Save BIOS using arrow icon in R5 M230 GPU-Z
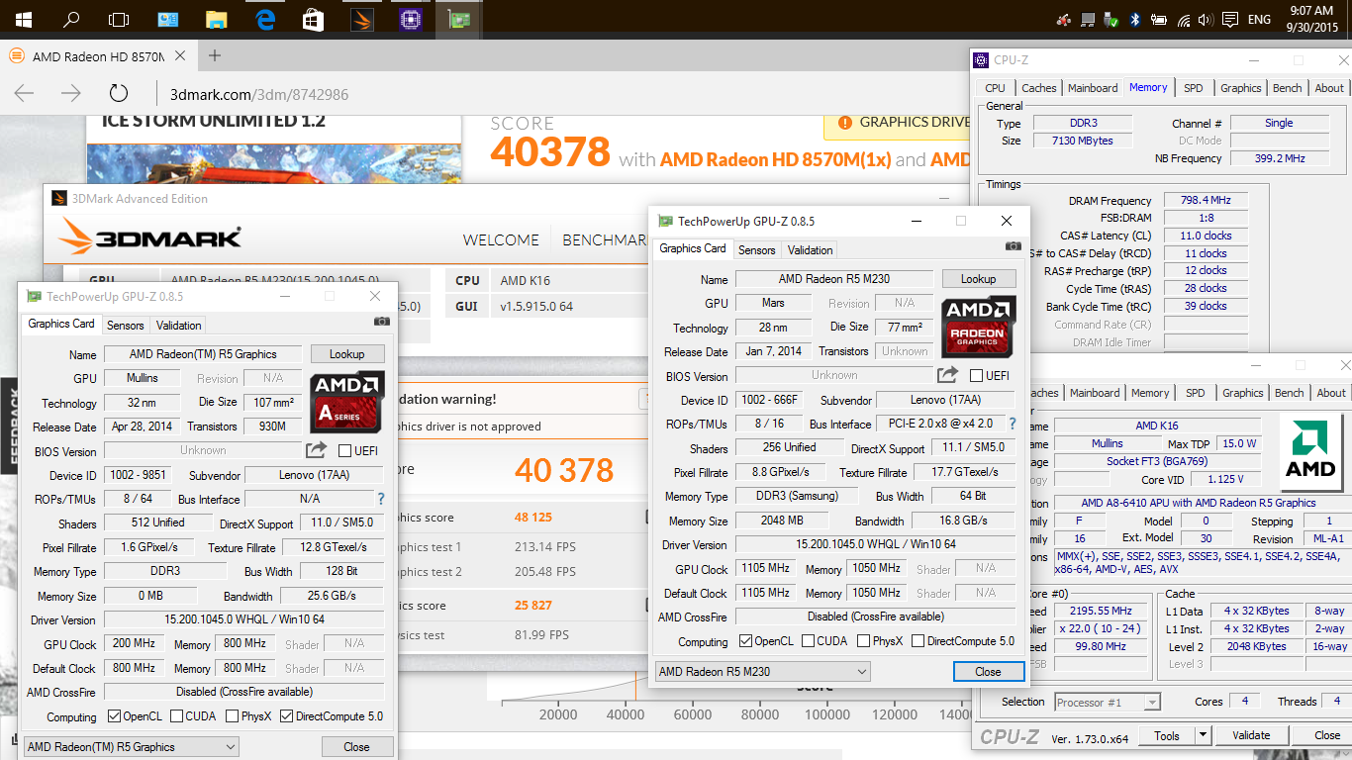The image size is (1352, 760). click(948, 374)
